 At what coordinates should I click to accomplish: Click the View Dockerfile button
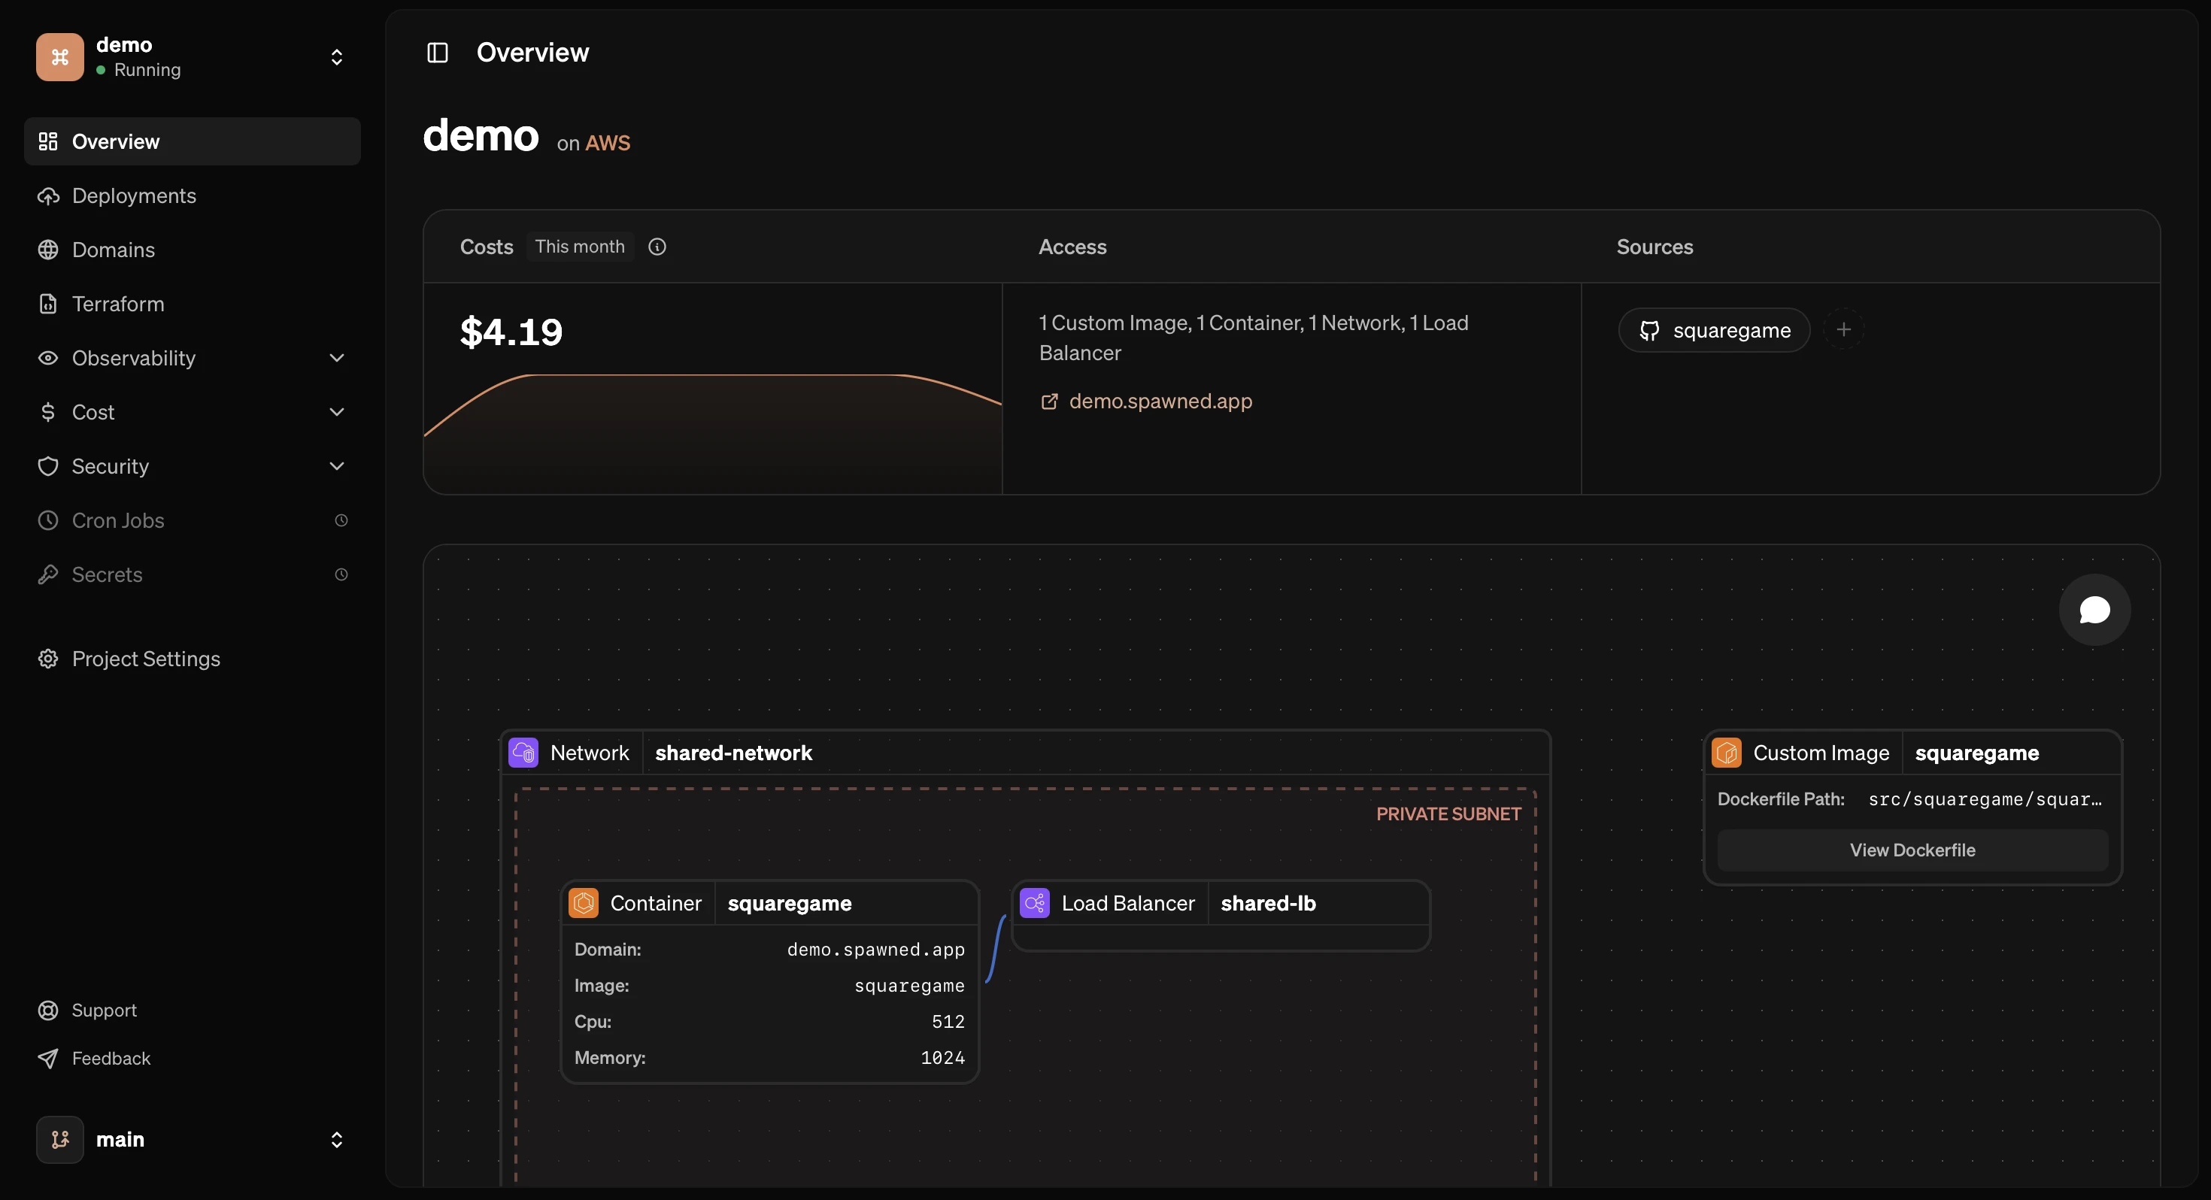pos(1912,850)
